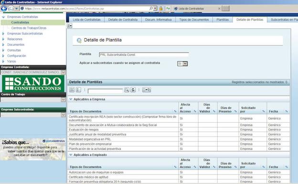Select Centros de Trabajo/Obras in sidebar

click(29, 28)
